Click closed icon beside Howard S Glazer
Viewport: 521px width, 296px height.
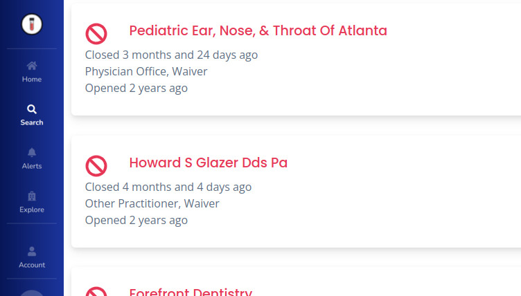pos(96,166)
